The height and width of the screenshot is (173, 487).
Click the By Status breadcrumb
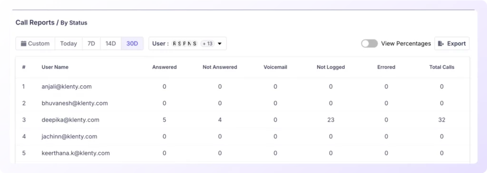(x=74, y=23)
